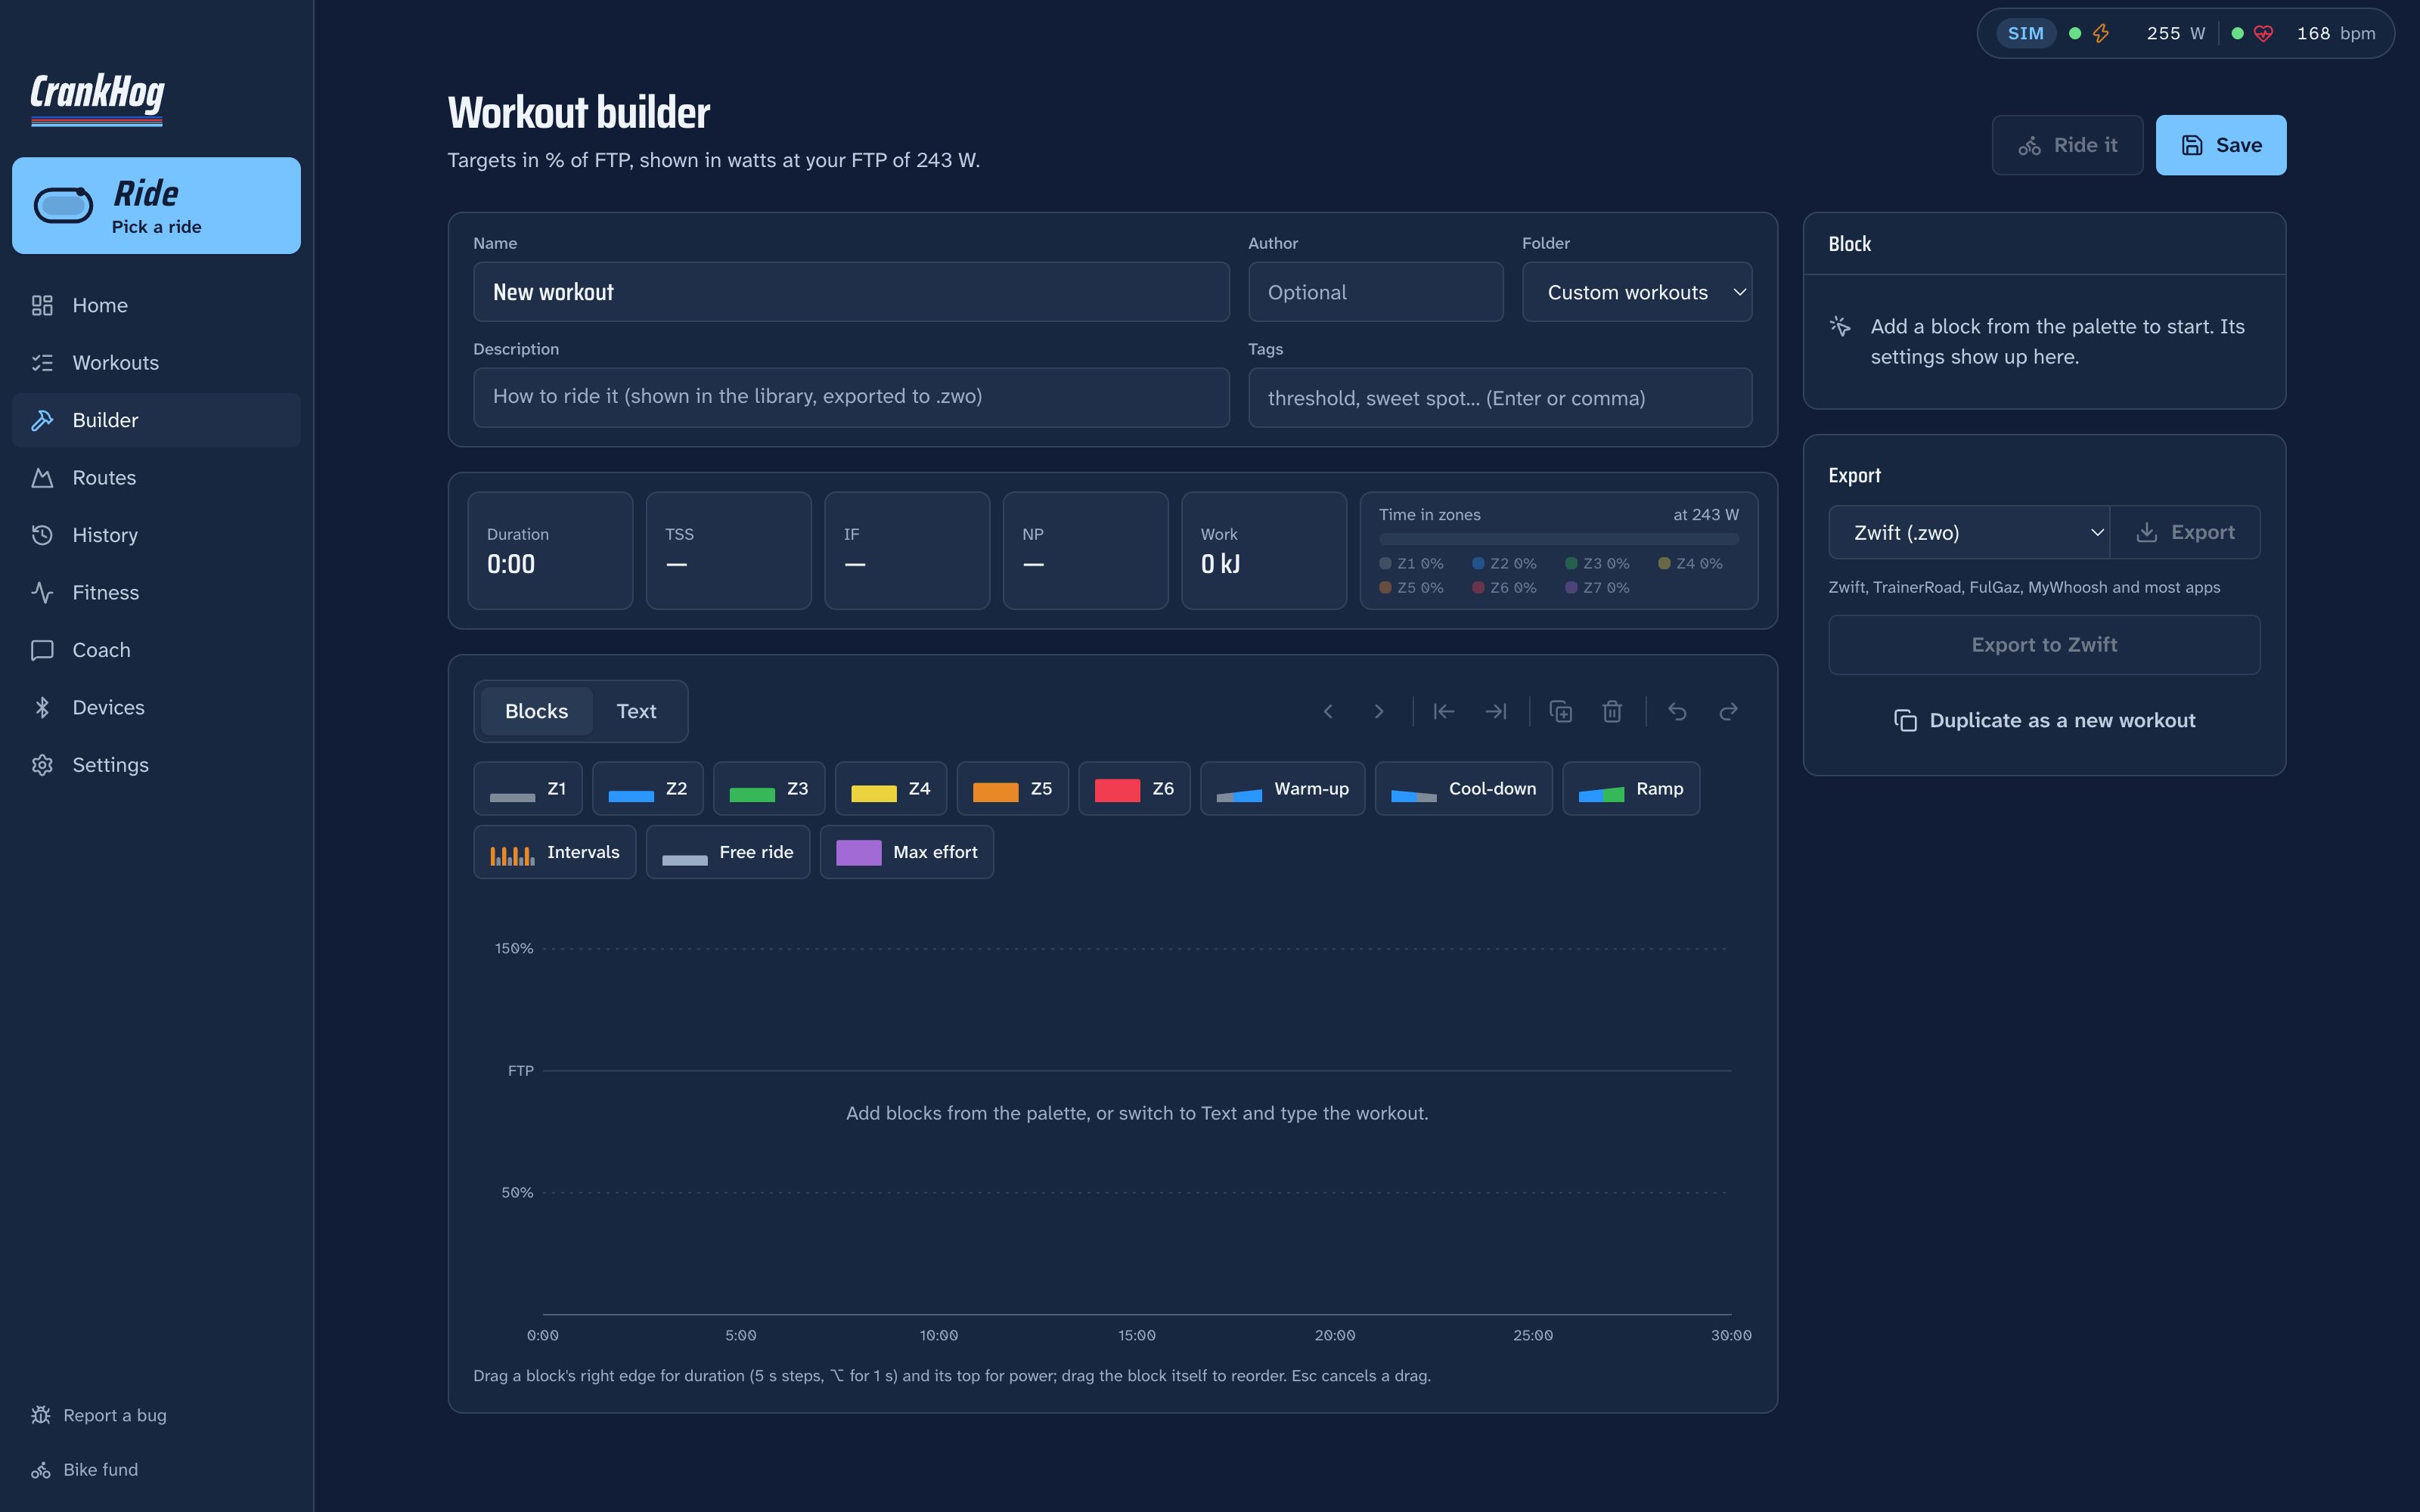Viewport: 2420px width, 1512px height.
Task: Click the move block left arrow icon
Action: point(1328,711)
